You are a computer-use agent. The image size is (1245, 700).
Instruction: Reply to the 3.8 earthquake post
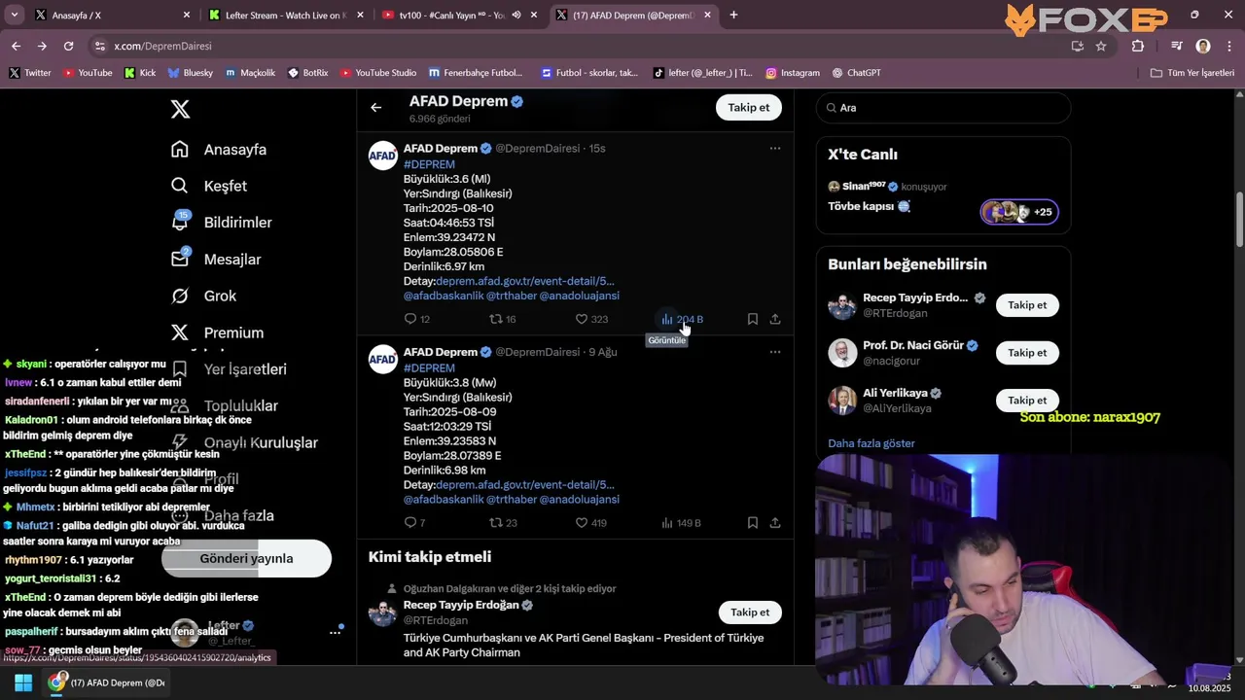pyautogui.click(x=414, y=523)
